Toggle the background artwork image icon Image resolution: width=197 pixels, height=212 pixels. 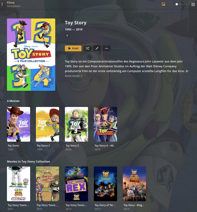pos(163,4)
